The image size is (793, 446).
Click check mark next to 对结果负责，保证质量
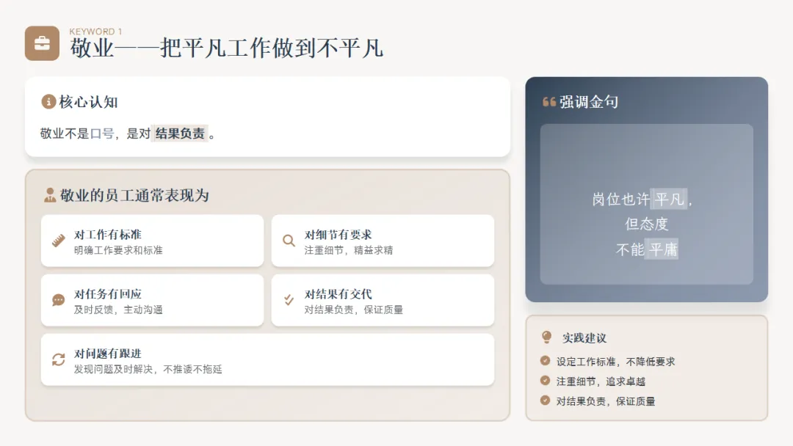[x=545, y=401]
